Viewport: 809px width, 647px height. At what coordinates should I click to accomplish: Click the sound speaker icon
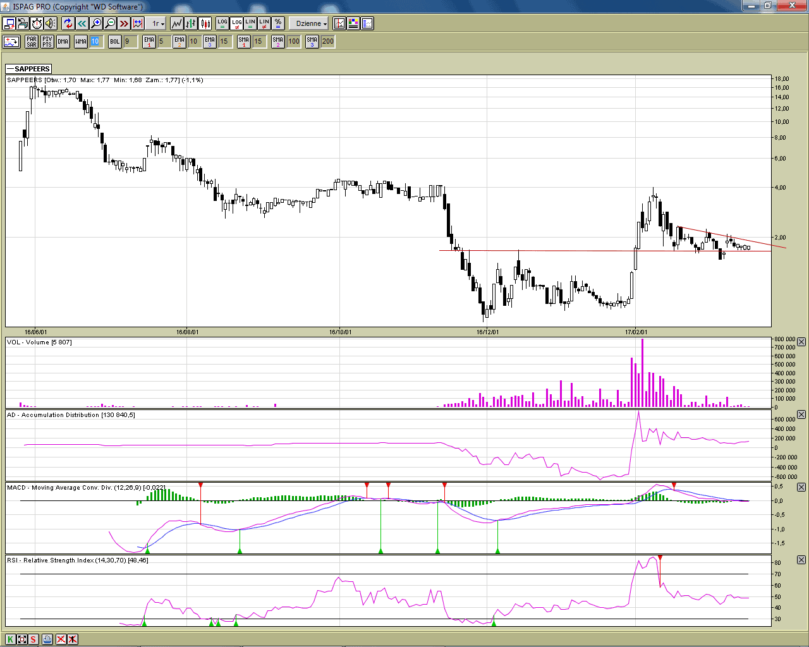(51, 23)
